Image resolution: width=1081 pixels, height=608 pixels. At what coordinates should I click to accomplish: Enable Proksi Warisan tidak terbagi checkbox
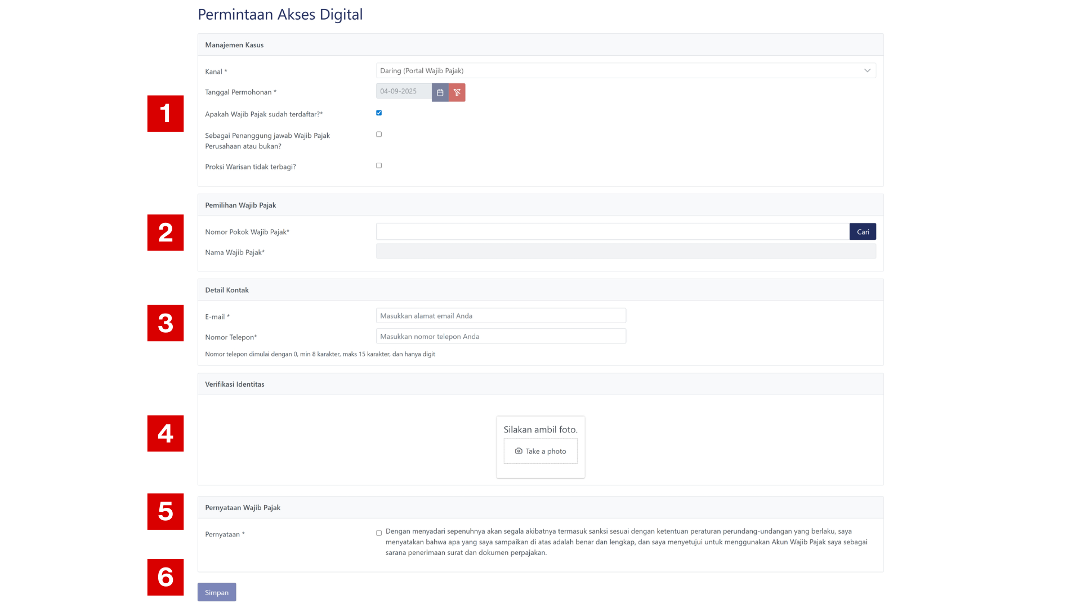pyautogui.click(x=379, y=166)
